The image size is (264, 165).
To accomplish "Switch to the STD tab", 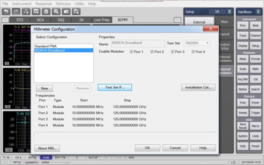I will tap(20, 20).
